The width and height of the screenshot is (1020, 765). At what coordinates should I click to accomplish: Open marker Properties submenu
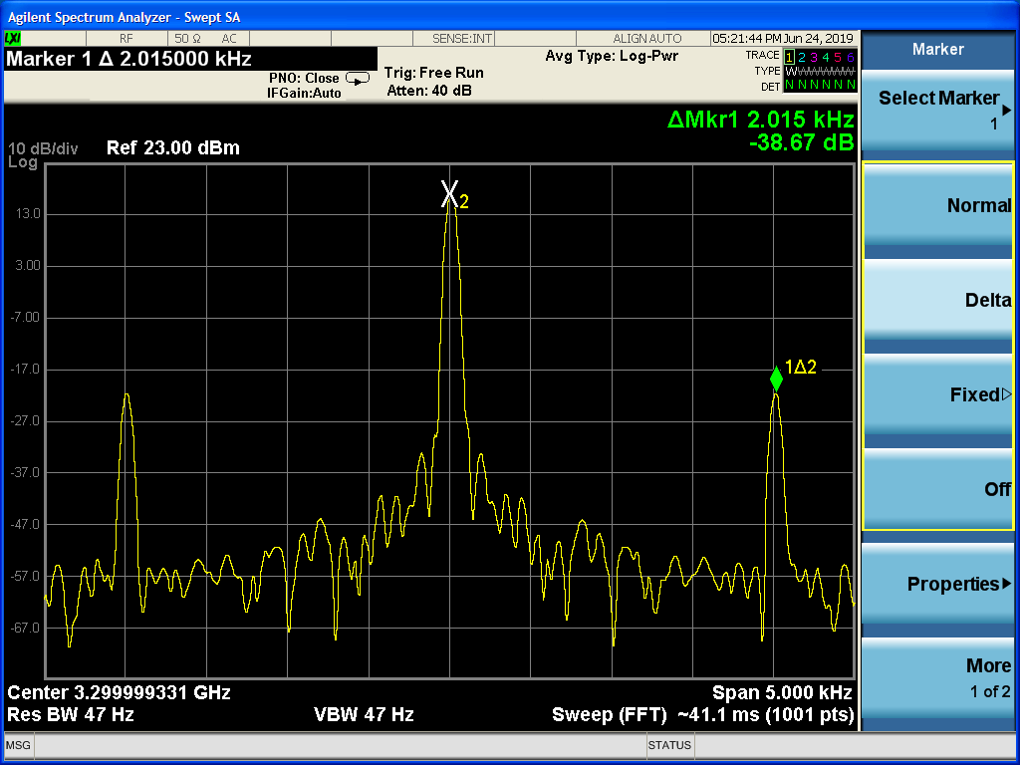pyautogui.click(x=938, y=584)
